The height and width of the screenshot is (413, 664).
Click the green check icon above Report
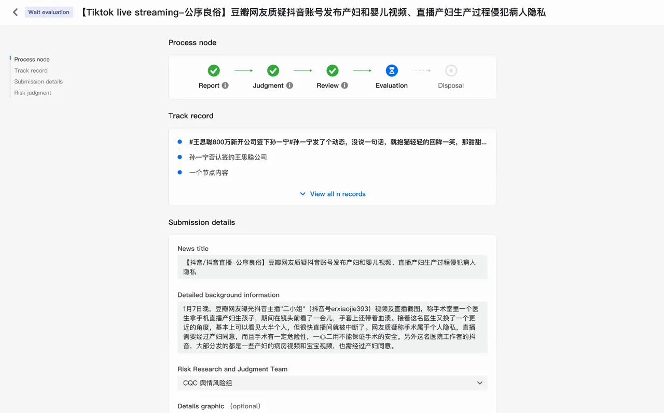click(214, 70)
